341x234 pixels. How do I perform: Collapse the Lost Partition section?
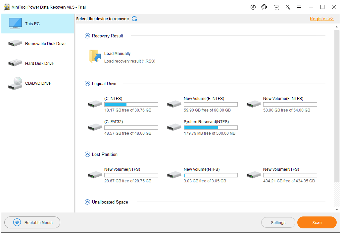point(87,154)
